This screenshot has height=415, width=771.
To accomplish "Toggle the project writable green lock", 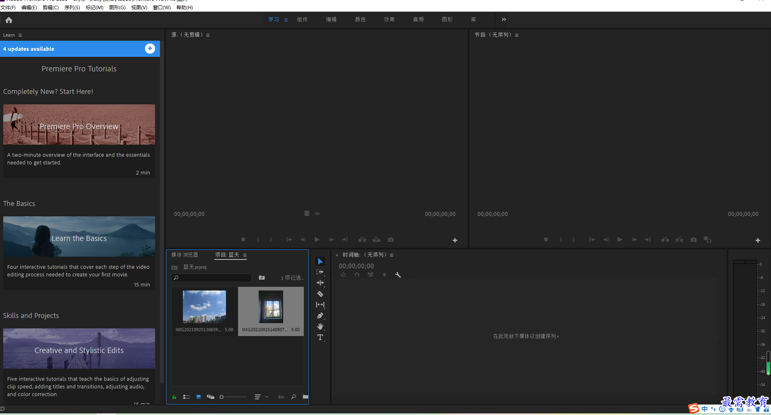I will tap(174, 397).
